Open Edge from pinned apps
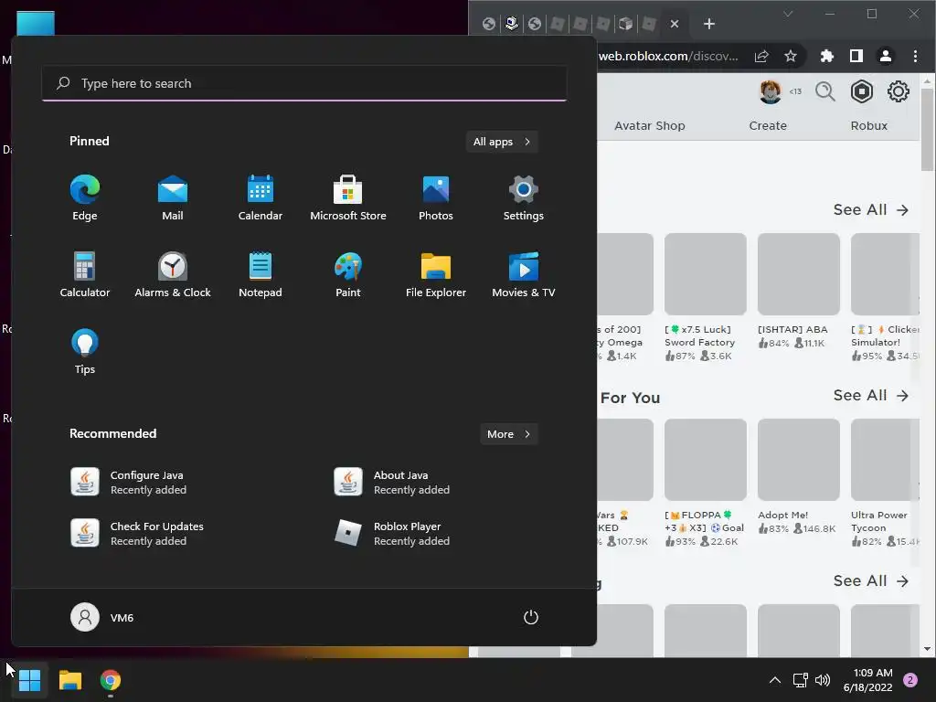This screenshot has height=702, width=936. tap(85, 197)
